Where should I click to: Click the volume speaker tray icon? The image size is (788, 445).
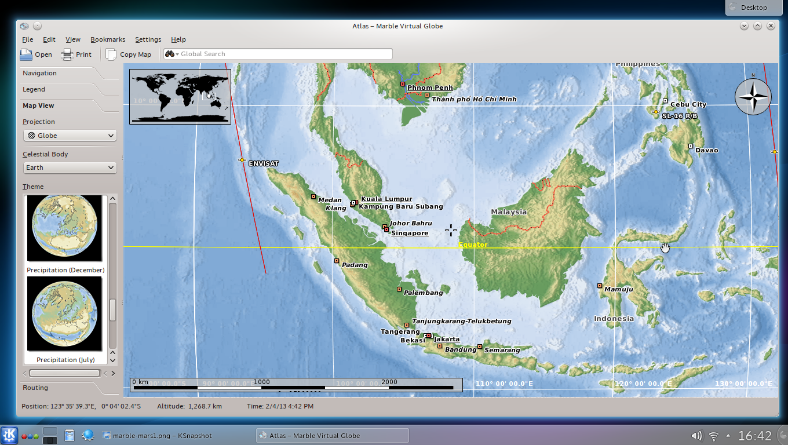(x=697, y=436)
